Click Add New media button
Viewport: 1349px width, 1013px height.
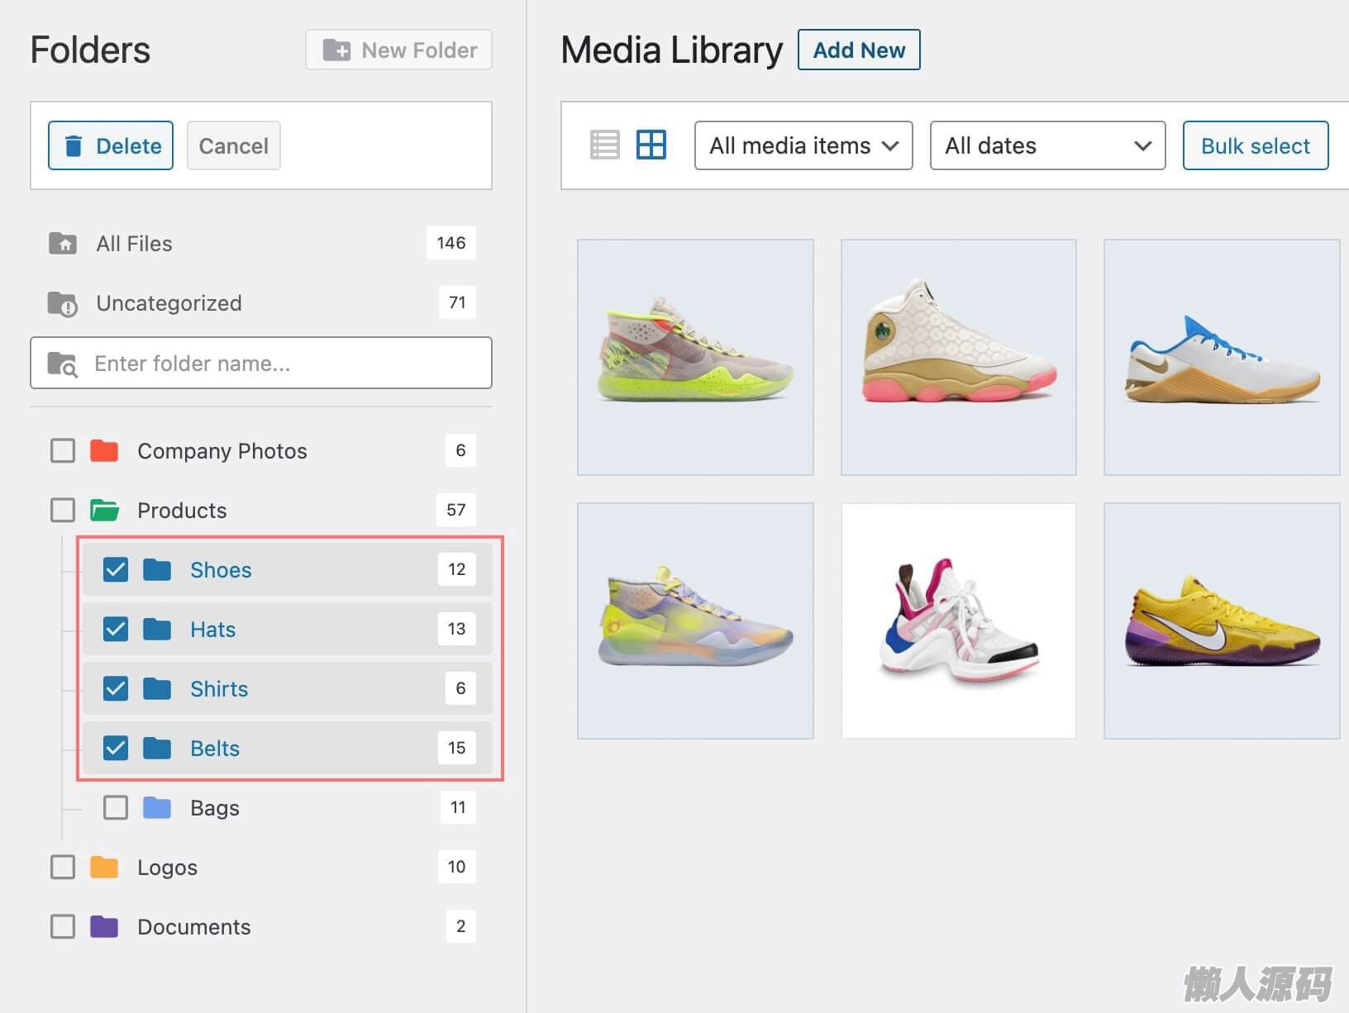pyautogui.click(x=858, y=50)
